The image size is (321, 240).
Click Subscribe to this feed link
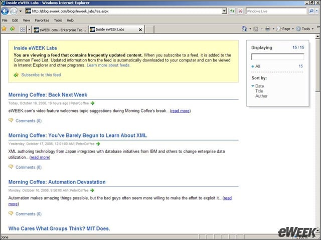click(41, 74)
